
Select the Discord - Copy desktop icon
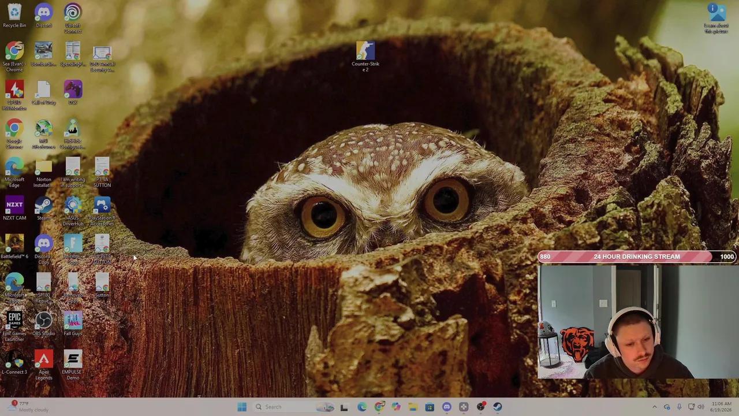44,250
